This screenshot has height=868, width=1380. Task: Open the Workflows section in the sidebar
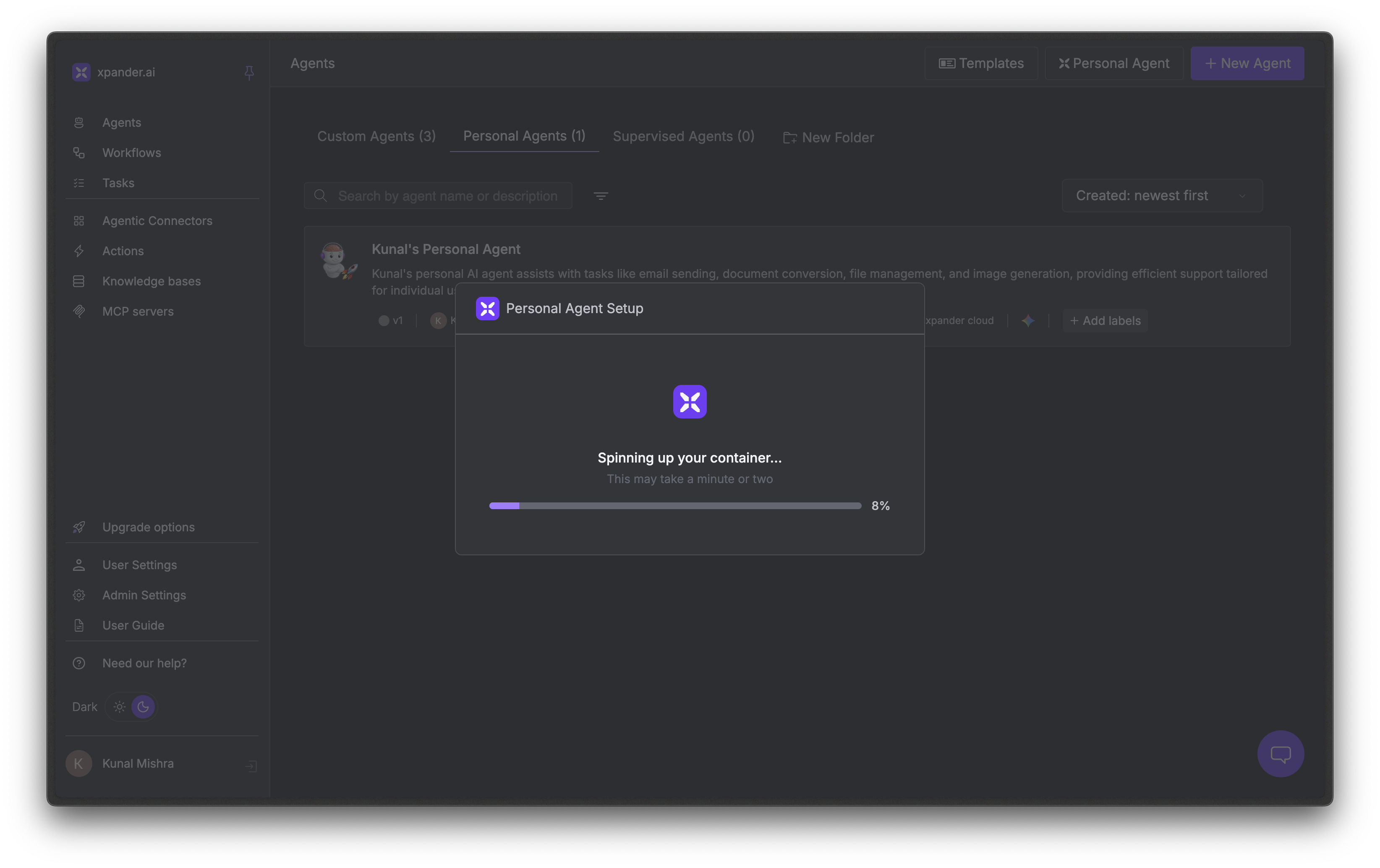click(131, 152)
